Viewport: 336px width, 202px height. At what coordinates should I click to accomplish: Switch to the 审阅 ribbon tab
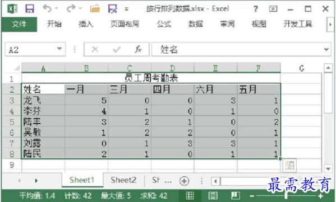pos(227,24)
